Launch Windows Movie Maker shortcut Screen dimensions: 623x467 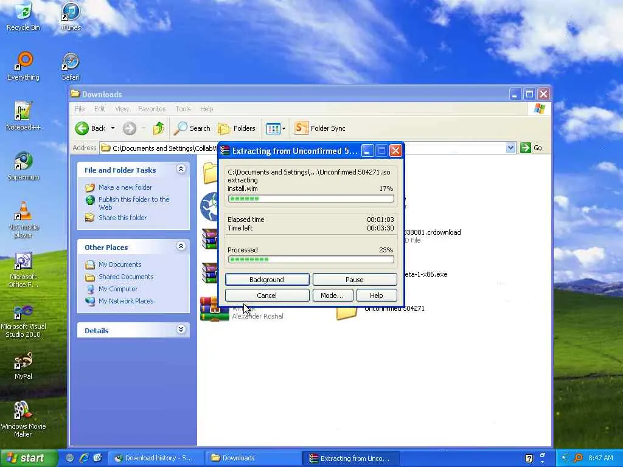[23, 420]
